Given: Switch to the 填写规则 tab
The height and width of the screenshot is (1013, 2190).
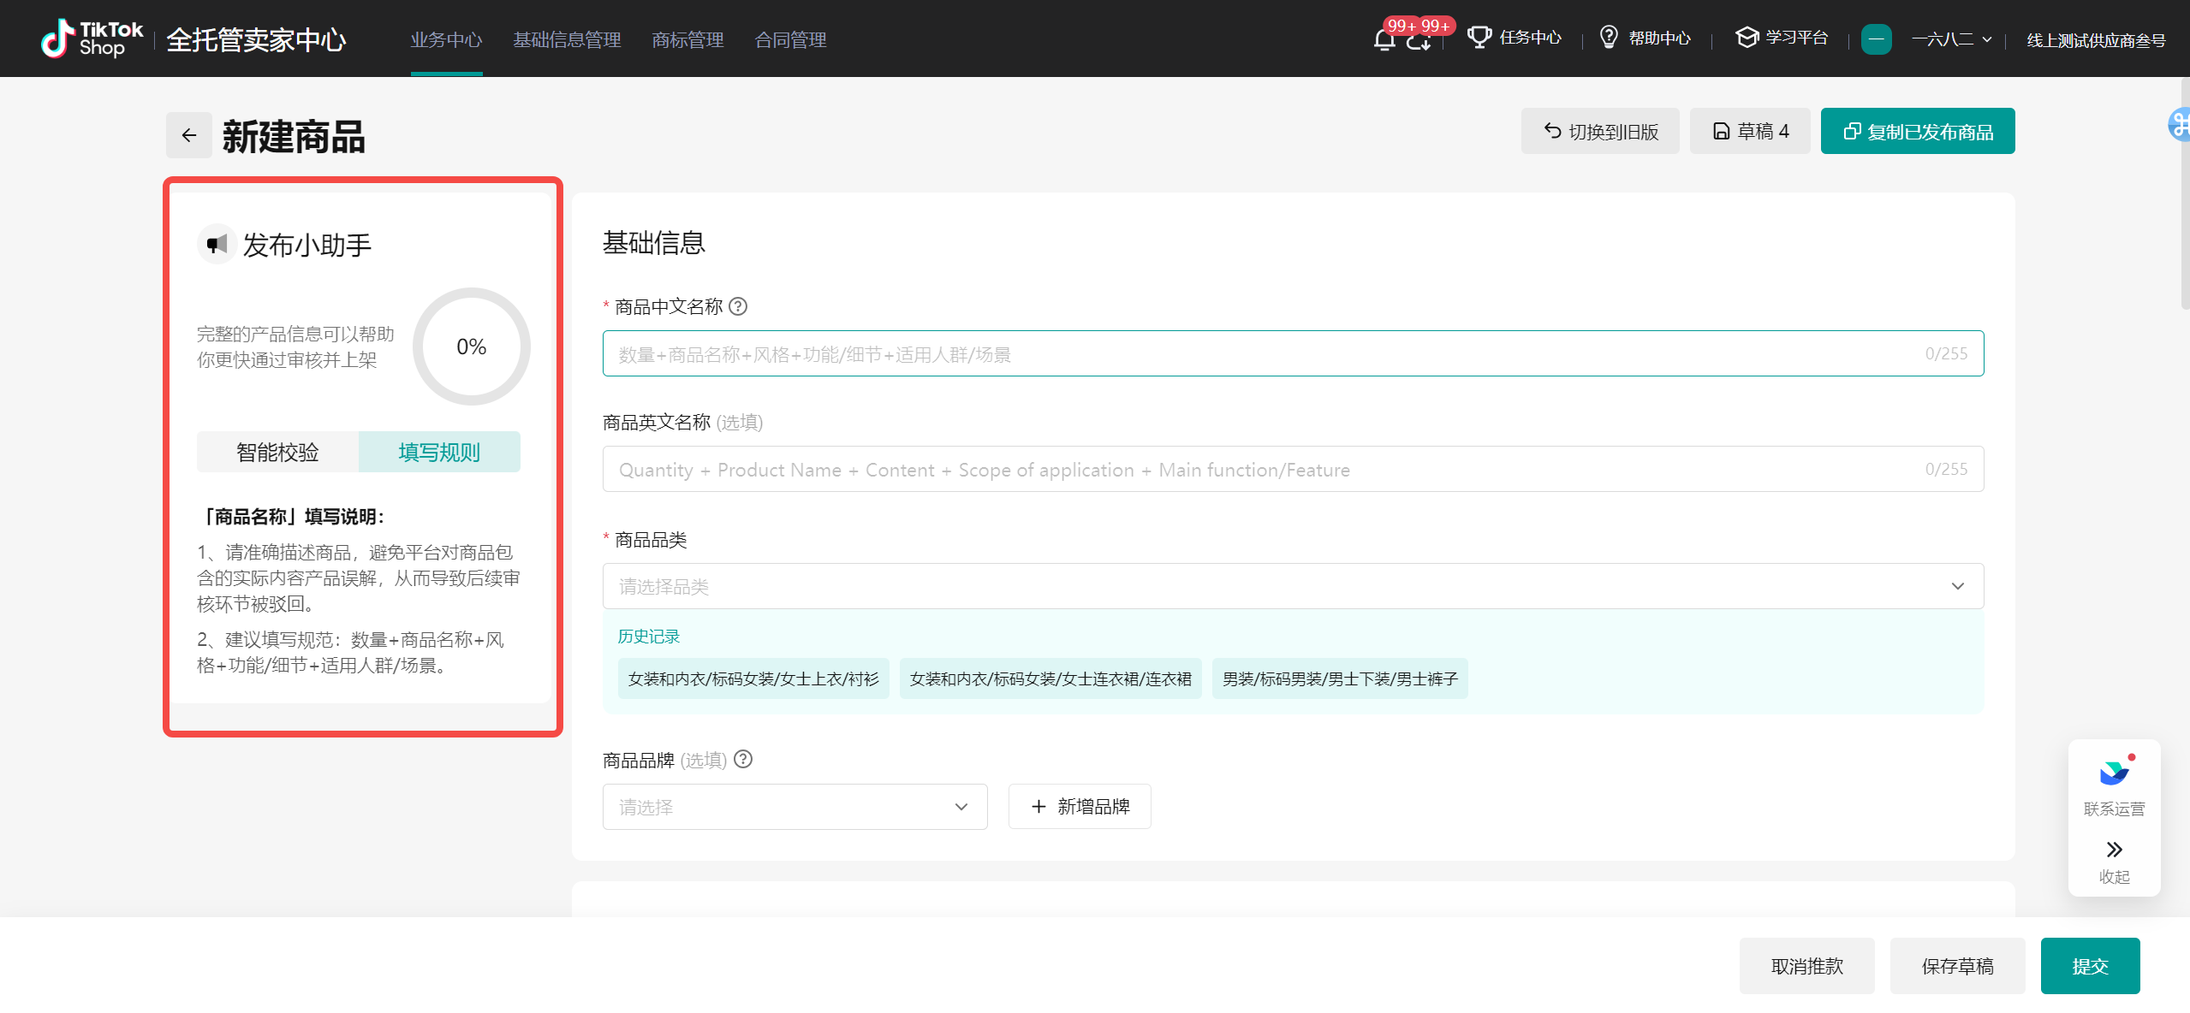Looking at the screenshot, I should [x=439, y=452].
